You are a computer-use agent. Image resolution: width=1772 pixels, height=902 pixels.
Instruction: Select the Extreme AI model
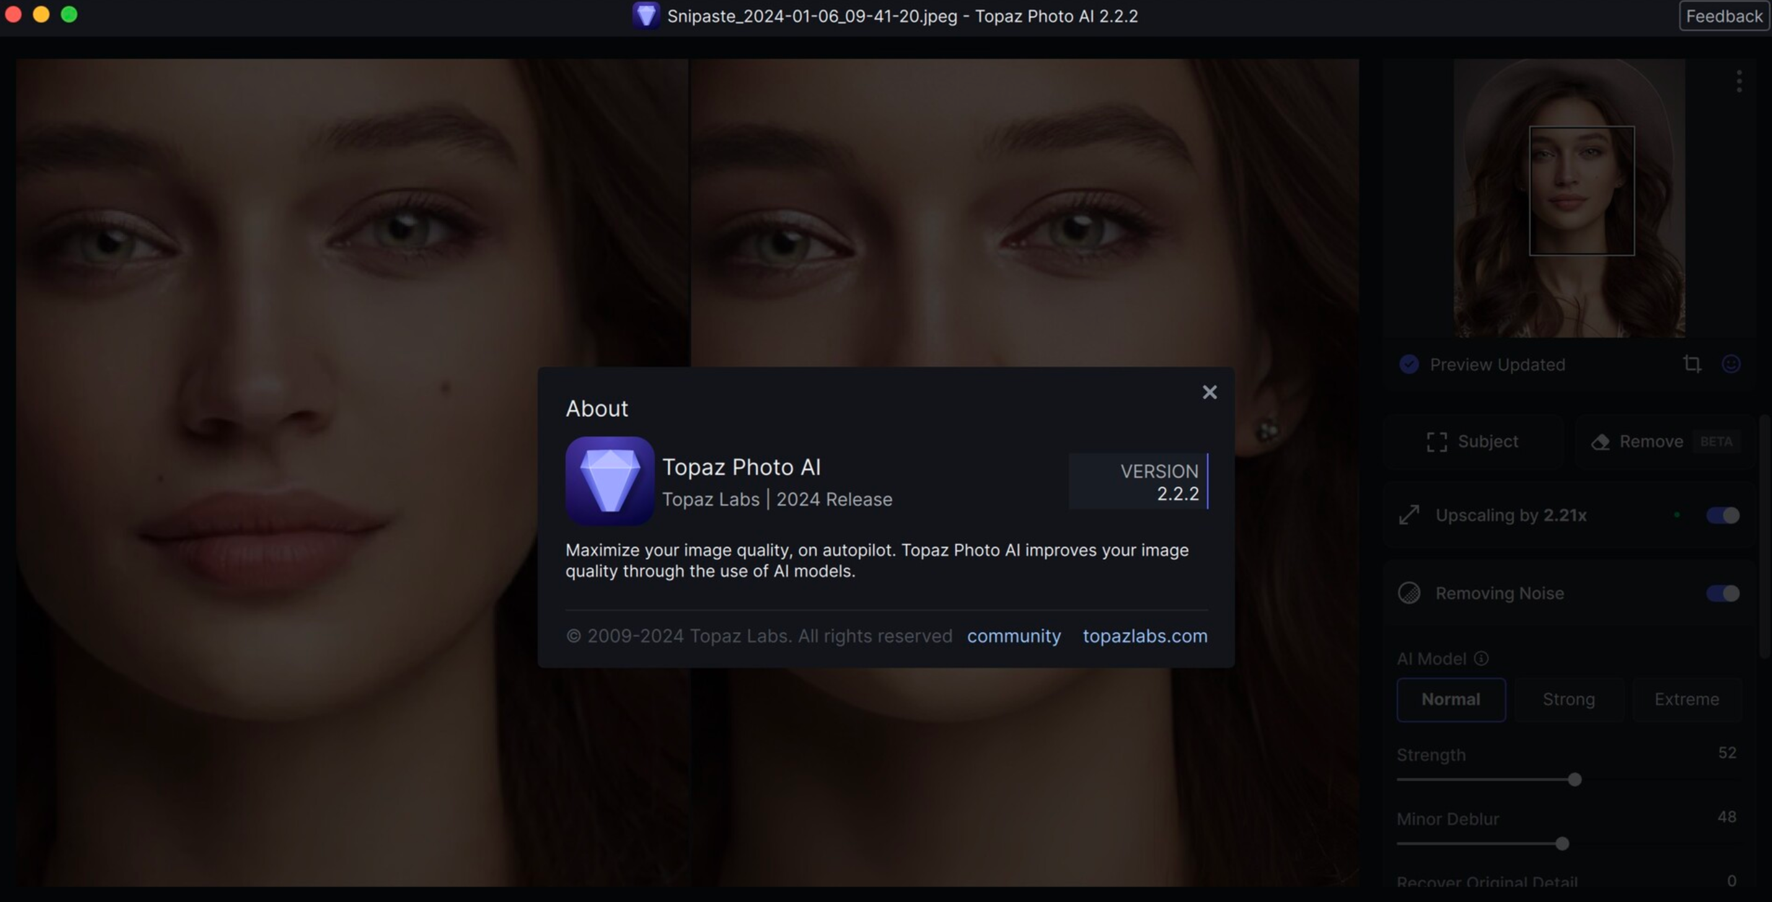pos(1686,700)
